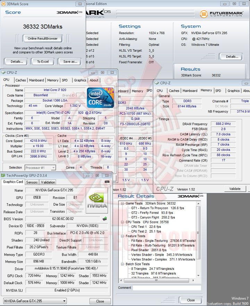The width and height of the screenshot is (250, 306).
Task: Select GT1 - Return To Proxycon row
Action: pos(158,208)
